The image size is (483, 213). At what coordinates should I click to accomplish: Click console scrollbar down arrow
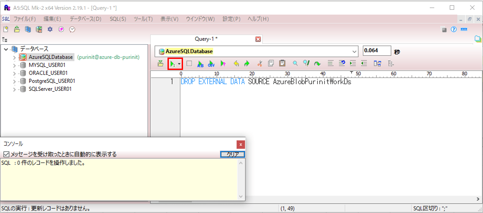[x=241, y=196]
